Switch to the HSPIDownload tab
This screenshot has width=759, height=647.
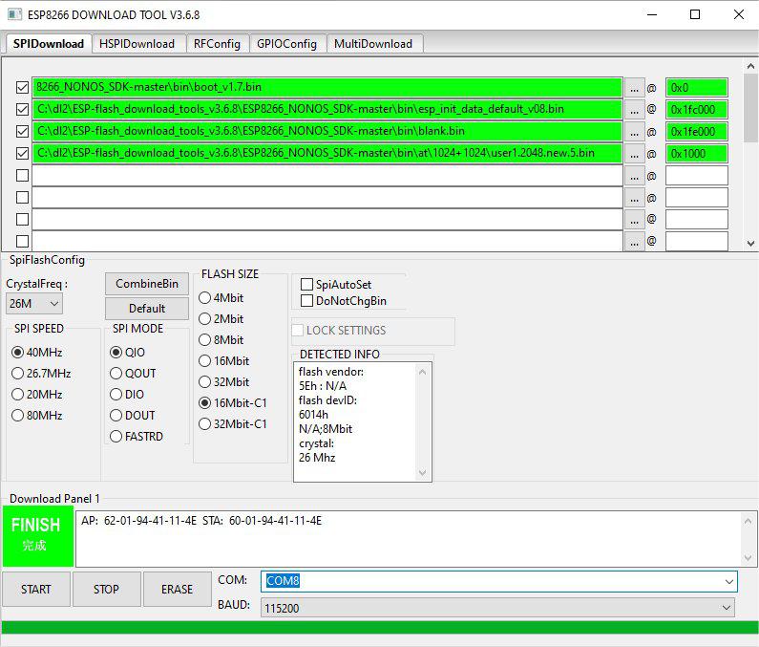click(x=137, y=44)
